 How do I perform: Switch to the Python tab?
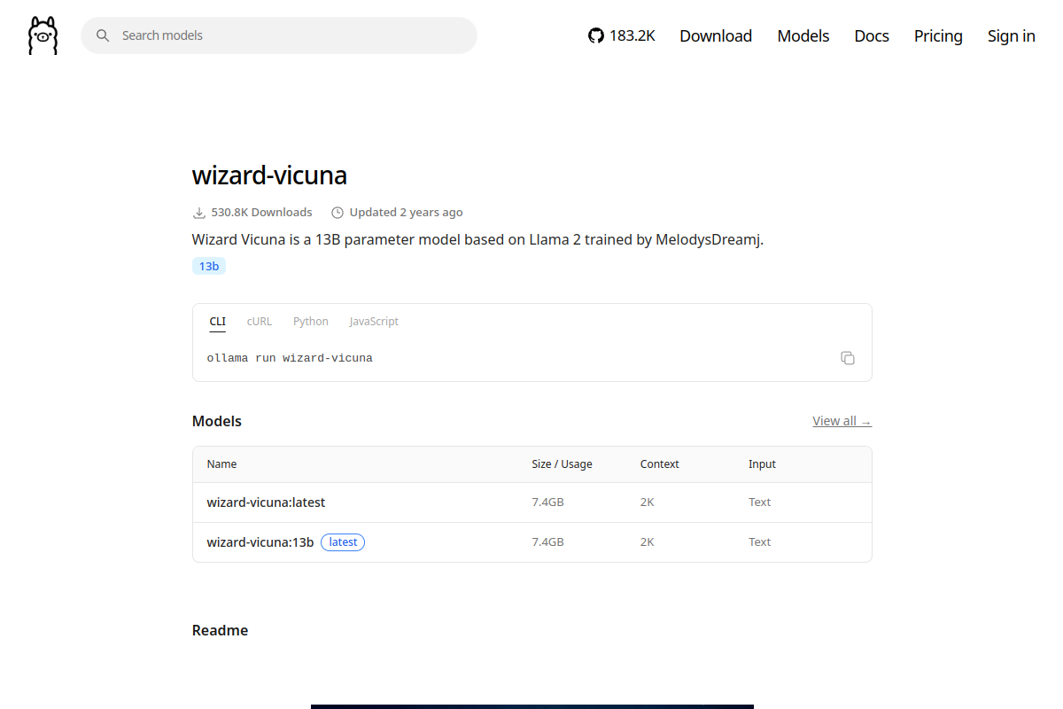pyautogui.click(x=311, y=322)
